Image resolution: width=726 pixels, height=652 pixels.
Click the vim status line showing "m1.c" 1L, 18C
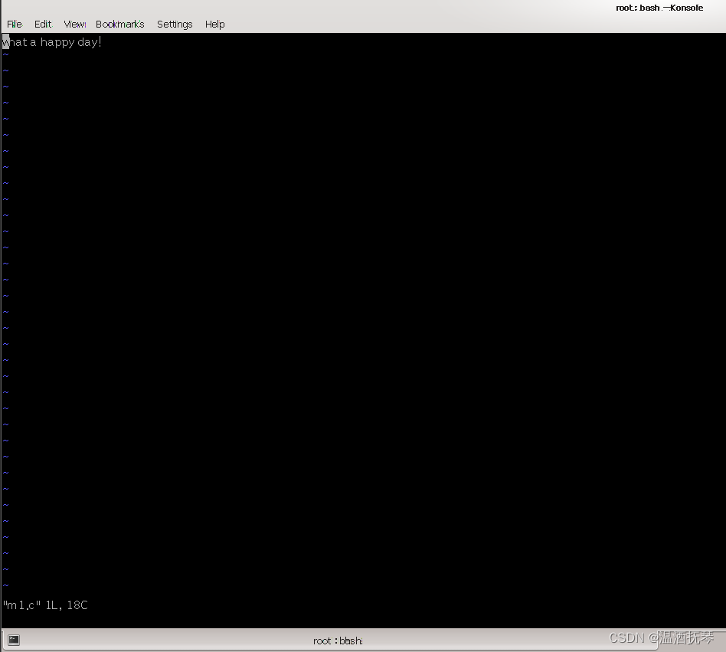(x=44, y=604)
